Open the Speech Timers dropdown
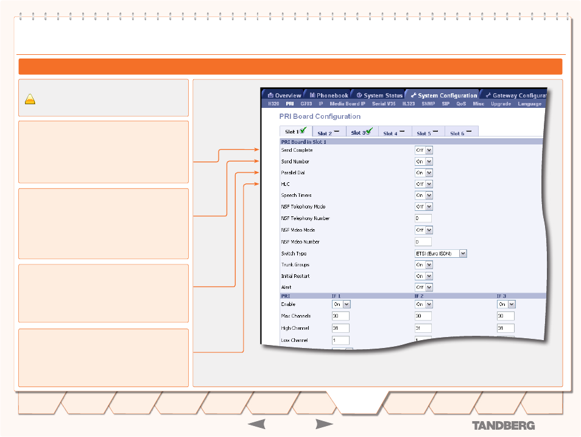581x437 pixels. tap(423, 195)
